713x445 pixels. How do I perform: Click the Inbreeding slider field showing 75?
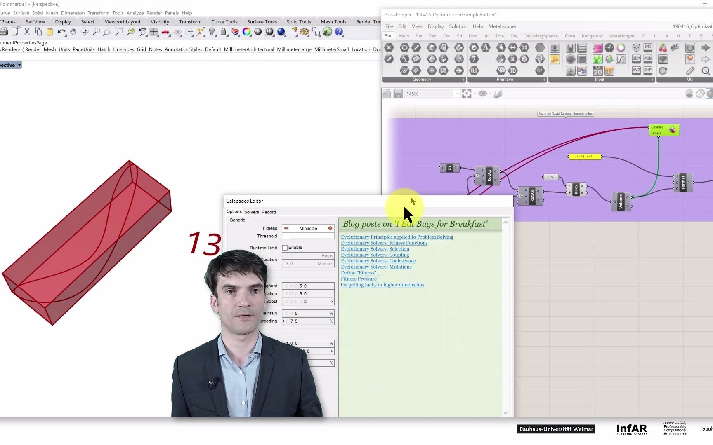pyautogui.click(x=308, y=321)
